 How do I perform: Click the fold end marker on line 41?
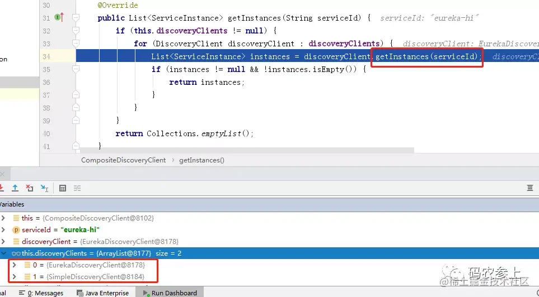(x=76, y=146)
